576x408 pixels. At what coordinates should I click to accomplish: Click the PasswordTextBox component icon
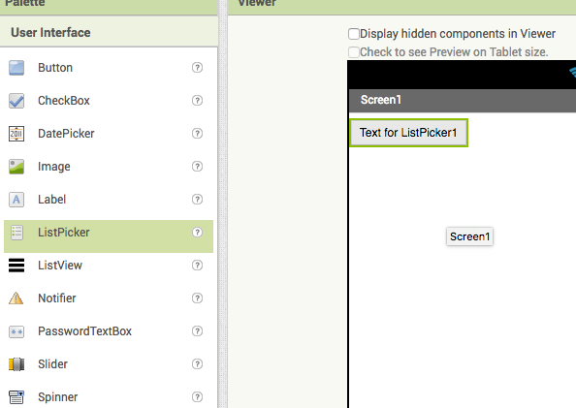(x=16, y=331)
